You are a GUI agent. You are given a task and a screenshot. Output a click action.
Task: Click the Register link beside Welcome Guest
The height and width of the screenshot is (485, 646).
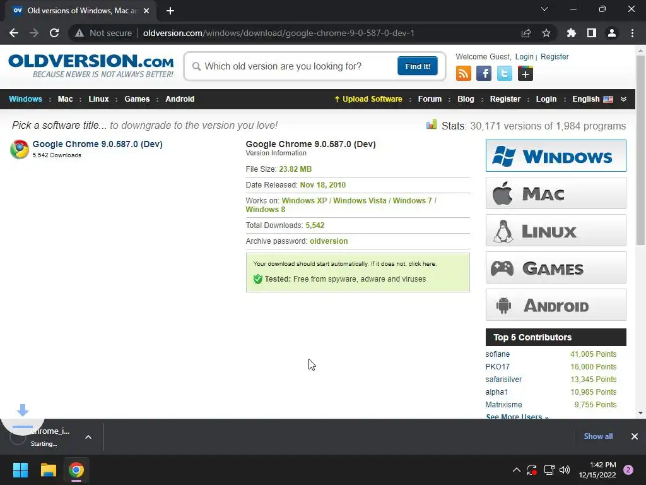click(x=555, y=56)
